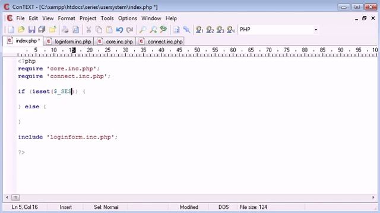Close the inner document with the X
The image size is (380, 213).
pyautogui.click(x=373, y=18)
